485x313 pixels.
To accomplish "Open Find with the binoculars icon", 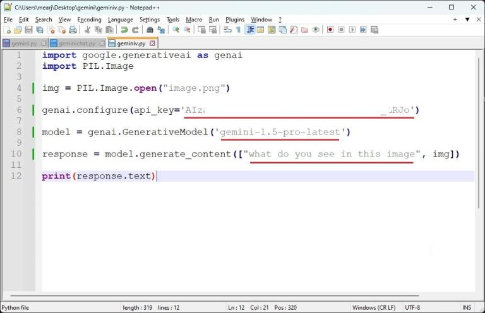I will [150, 30].
